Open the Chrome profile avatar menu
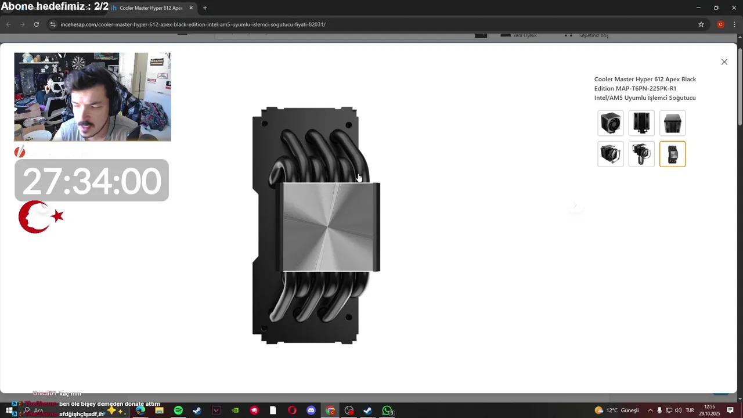Viewport: 743px width, 418px height. pyautogui.click(x=720, y=24)
